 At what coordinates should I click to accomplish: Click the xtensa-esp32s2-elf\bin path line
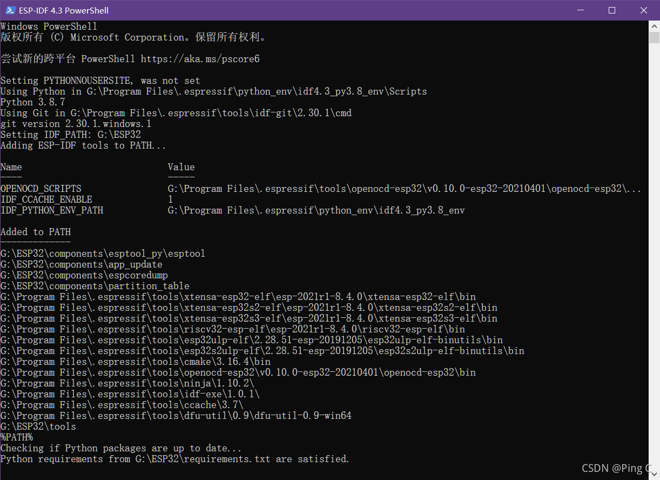click(249, 308)
